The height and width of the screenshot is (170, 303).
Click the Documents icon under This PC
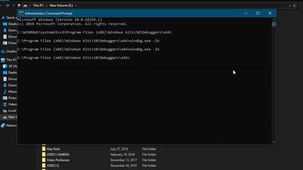[5, 79]
